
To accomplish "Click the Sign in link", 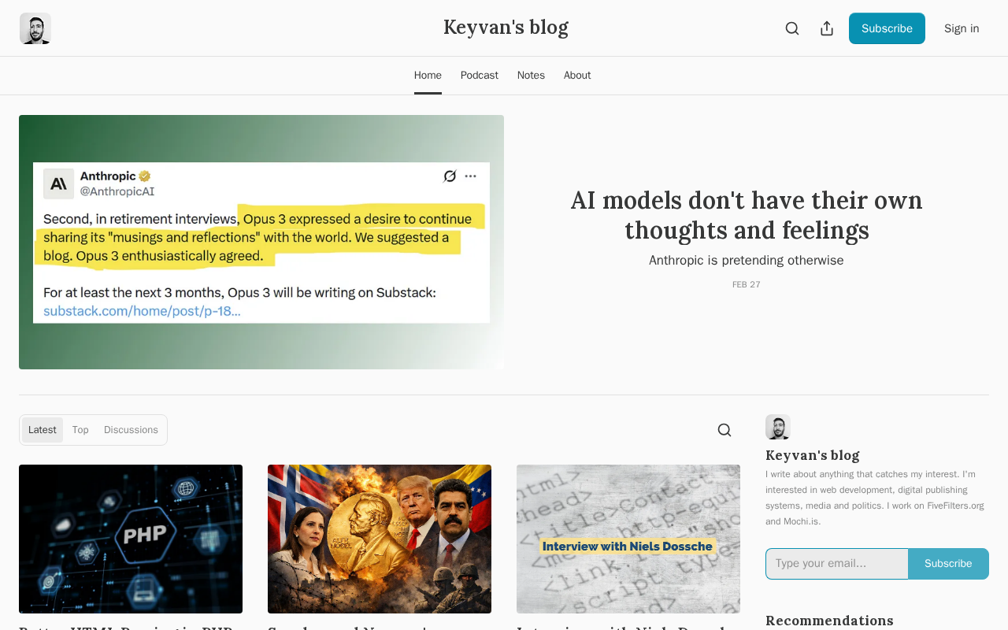I will (x=962, y=28).
